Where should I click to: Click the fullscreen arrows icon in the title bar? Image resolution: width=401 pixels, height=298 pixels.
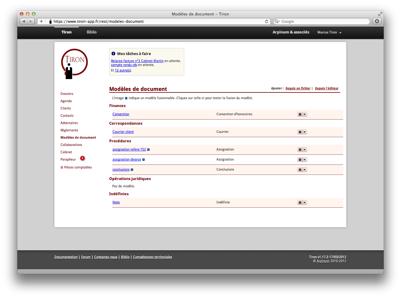point(380,14)
